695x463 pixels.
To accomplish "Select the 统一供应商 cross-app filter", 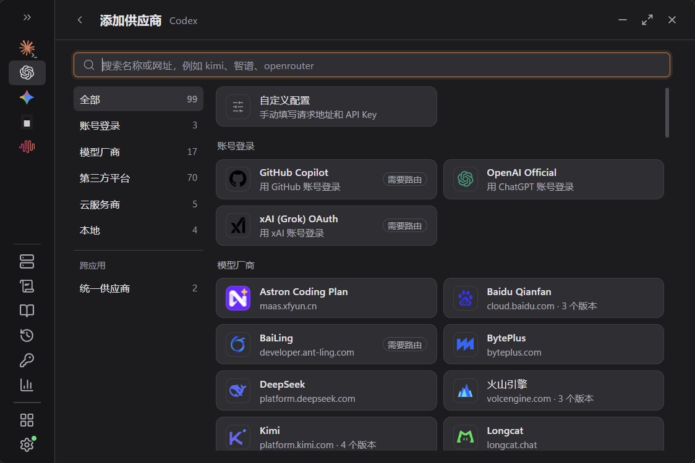I will click(x=139, y=288).
